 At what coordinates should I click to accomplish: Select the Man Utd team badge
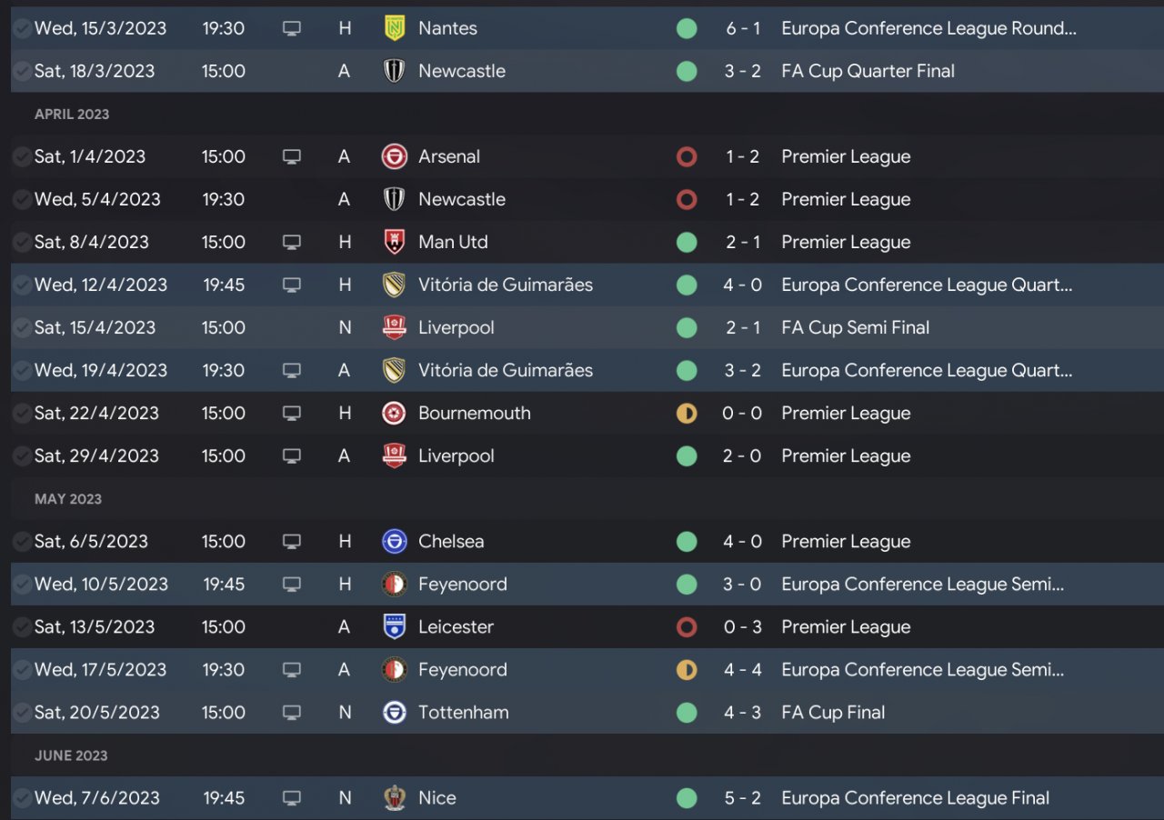click(394, 242)
